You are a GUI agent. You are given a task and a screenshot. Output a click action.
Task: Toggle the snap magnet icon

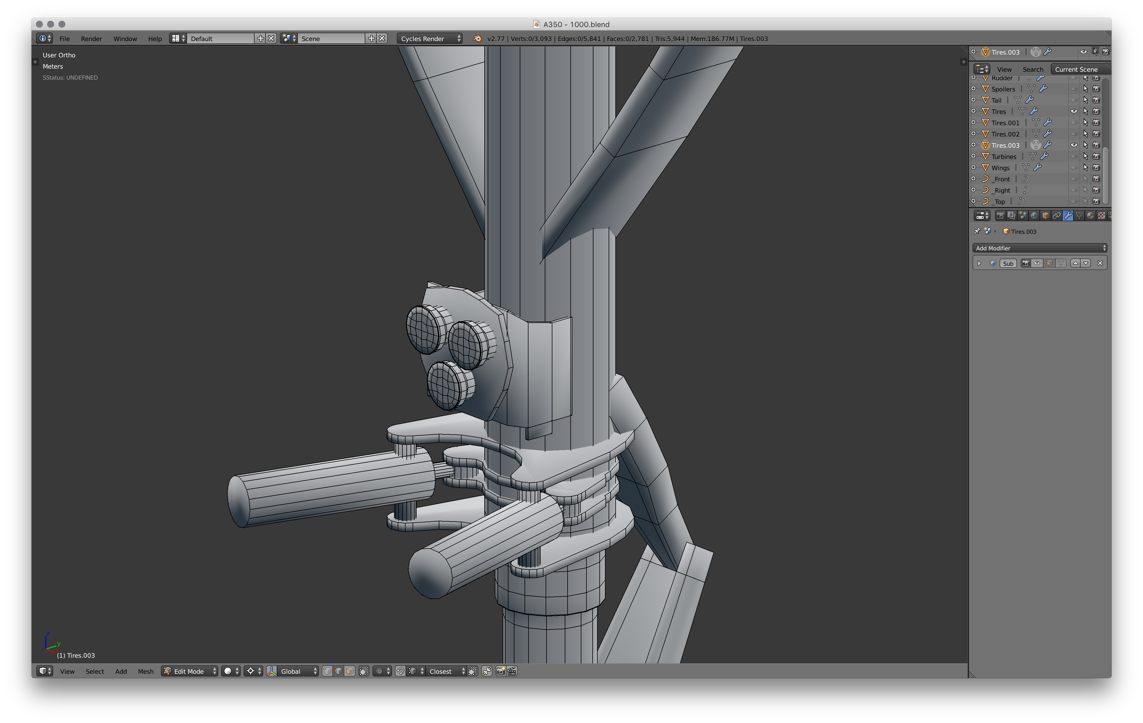point(400,671)
